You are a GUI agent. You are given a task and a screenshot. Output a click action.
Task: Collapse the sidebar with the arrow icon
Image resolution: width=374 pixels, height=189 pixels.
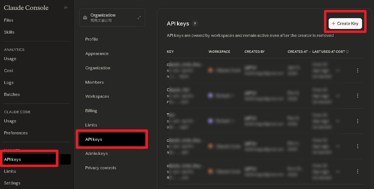click(66, 8)
